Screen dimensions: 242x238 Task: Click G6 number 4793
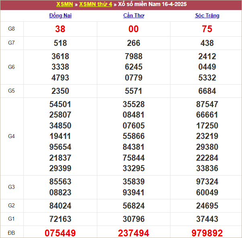point(60,78)
